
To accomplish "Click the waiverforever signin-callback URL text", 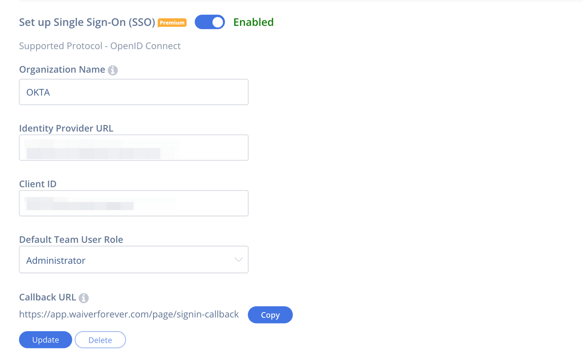I will pyautogui.click(x=129, y=314).
